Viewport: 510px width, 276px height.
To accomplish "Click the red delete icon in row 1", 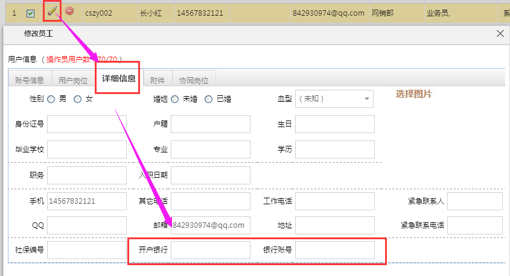I will tap(70, 11).
